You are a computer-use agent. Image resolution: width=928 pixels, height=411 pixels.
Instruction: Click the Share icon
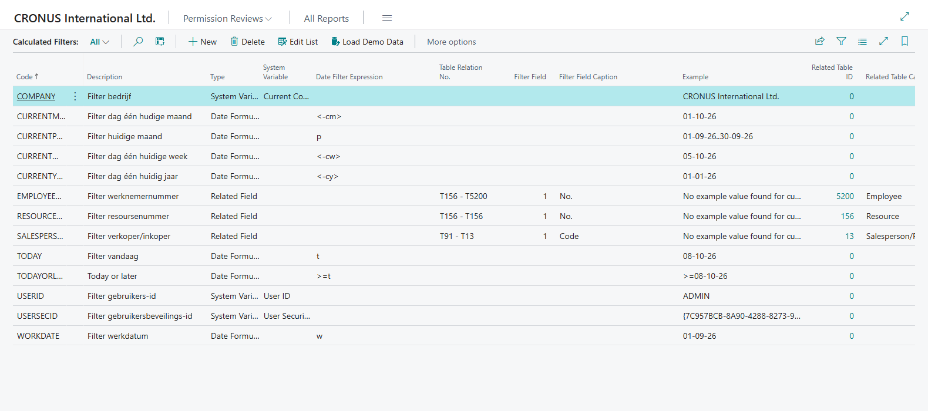tap(820, 41)
